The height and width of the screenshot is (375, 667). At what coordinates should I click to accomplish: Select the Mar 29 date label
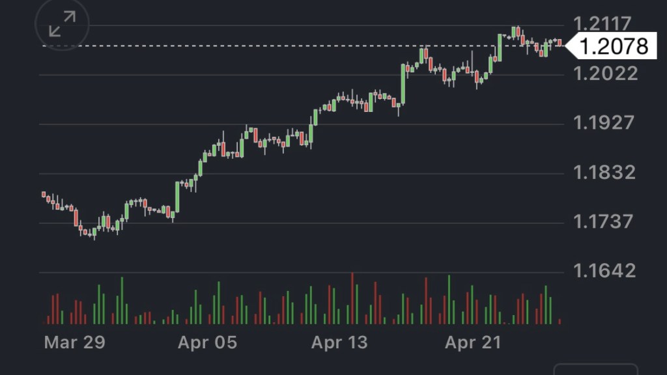pyautogui.click(x=74, y=342)
